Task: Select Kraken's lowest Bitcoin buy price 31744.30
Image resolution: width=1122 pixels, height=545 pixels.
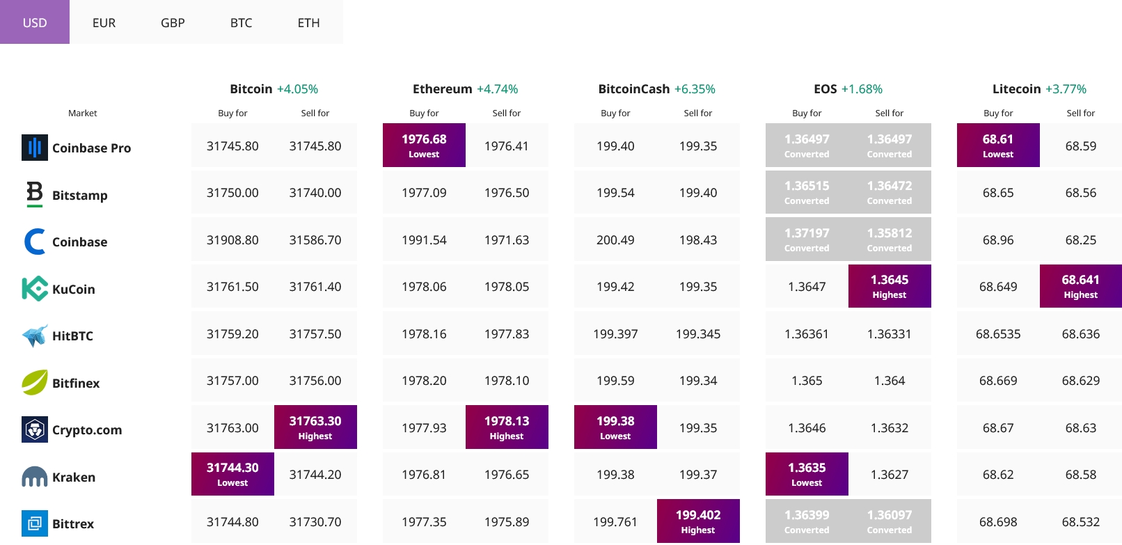Action: (x=232, y=474)
